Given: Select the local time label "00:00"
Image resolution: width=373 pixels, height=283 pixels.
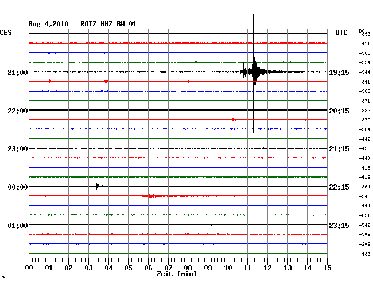Looking at the screenshot, I should pyautogui.click(x=18, y=187).
